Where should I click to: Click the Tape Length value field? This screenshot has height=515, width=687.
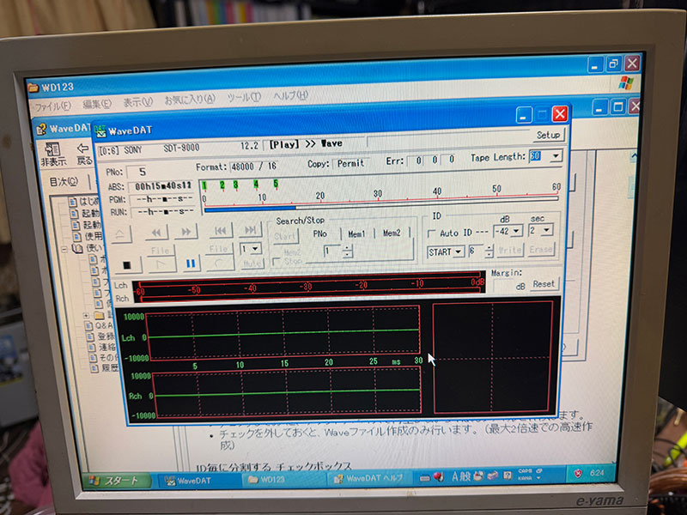pos(540,156)
